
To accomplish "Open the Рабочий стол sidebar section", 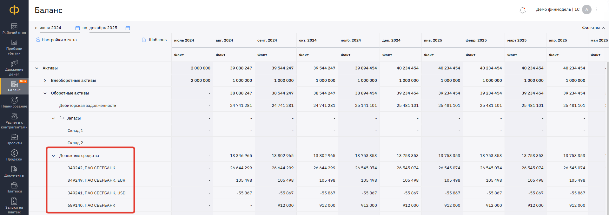I will point(14,29).
